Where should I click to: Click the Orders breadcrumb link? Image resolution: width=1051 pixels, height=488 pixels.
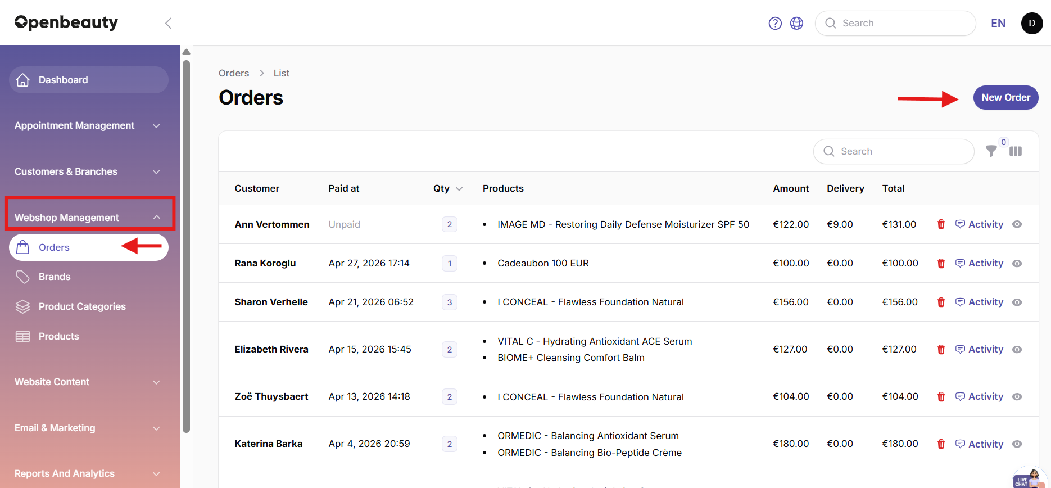(x=234, y=73)
